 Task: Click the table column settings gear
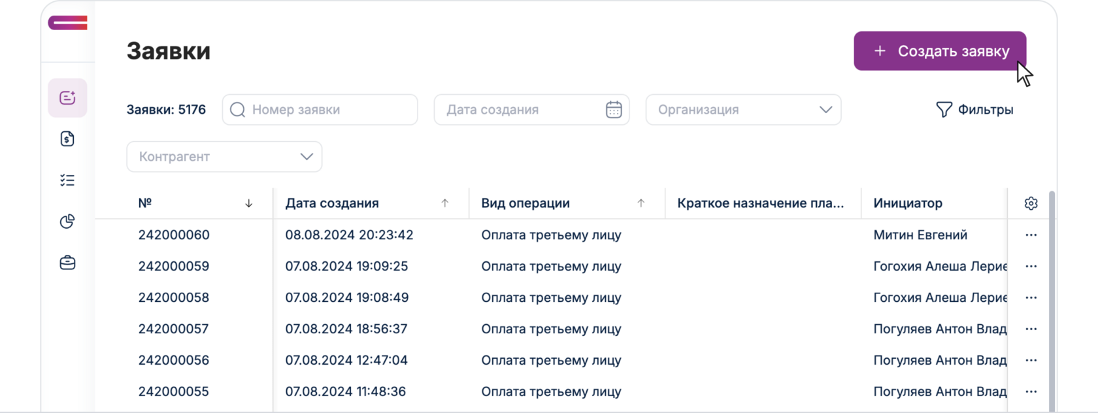(x=1031, y=203)
